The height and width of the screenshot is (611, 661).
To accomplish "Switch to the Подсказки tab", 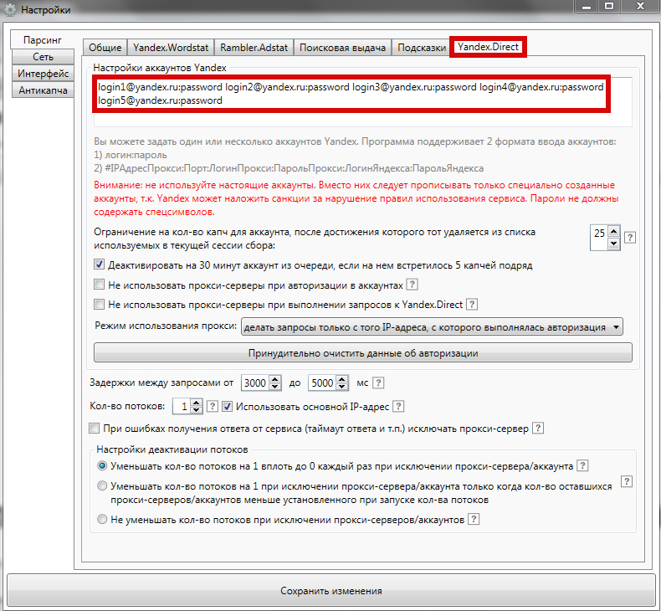I will [422, 47].
